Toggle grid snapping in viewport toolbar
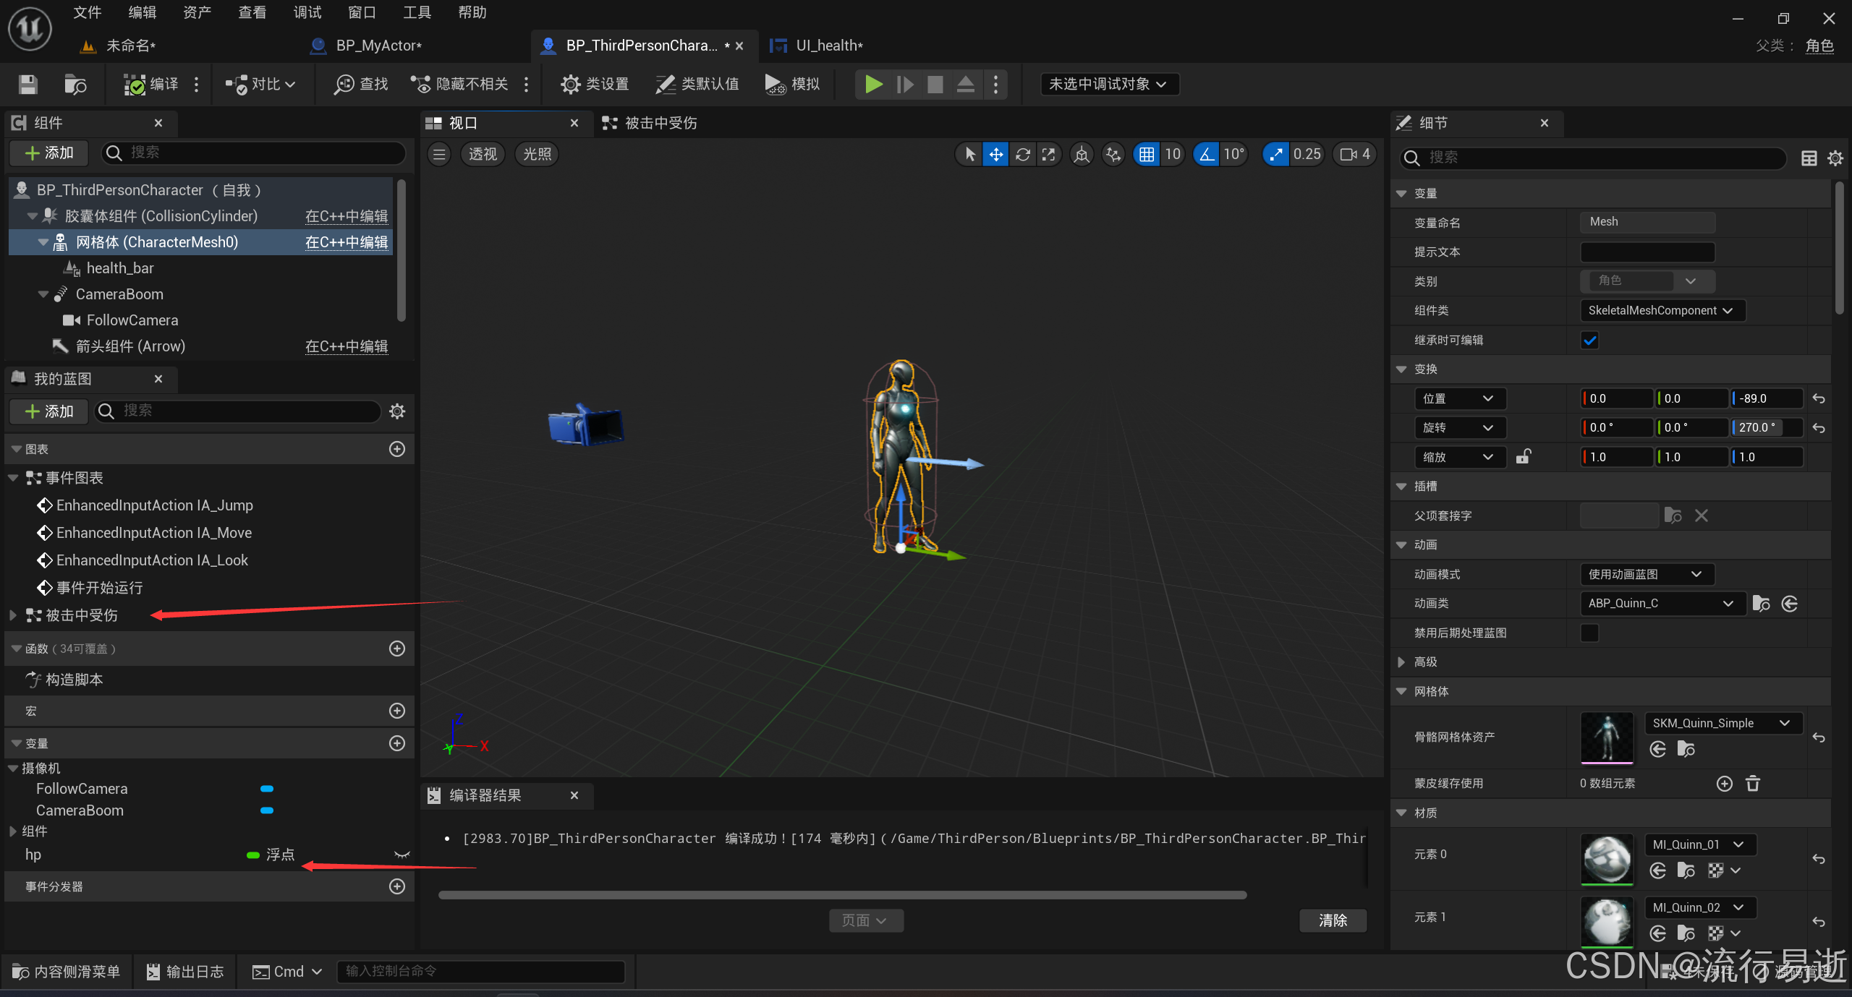The height and width of the screenshot is (997, 1852). pos(1147,154)
